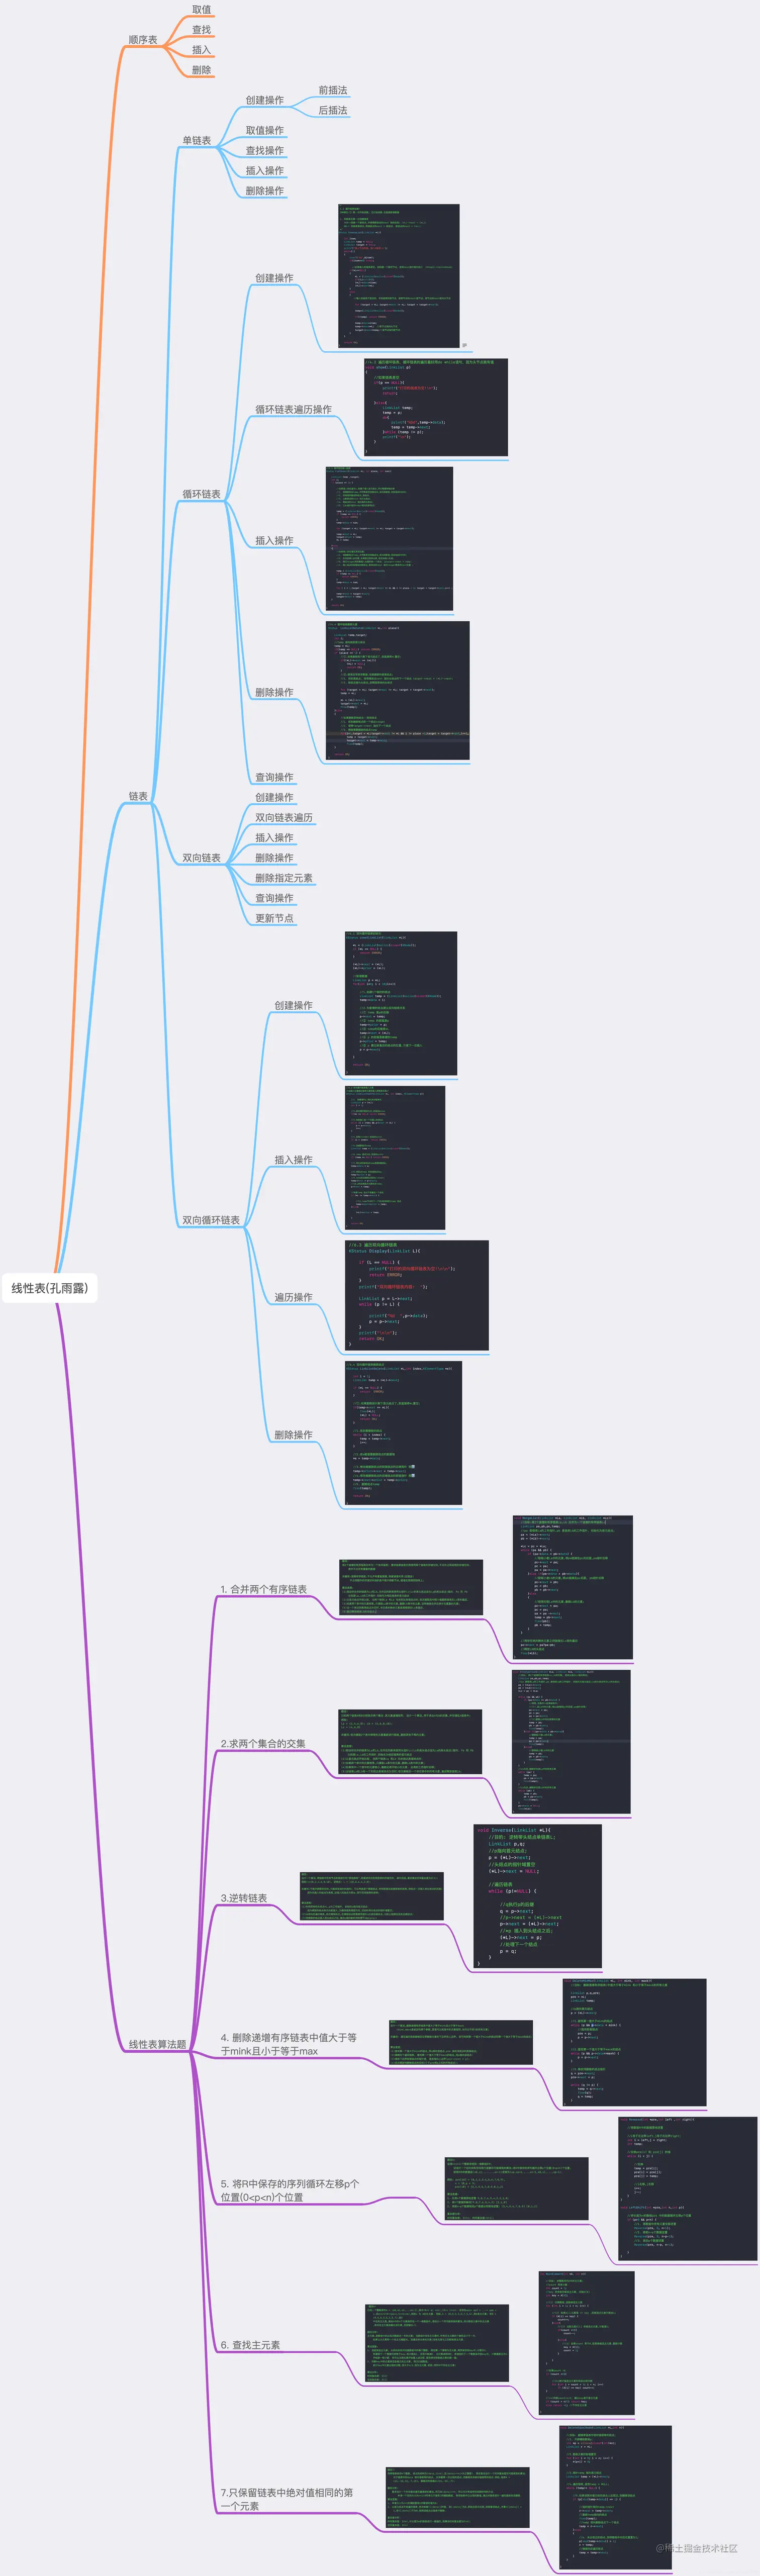Select 取值 under 顺序表

point(202,10)
